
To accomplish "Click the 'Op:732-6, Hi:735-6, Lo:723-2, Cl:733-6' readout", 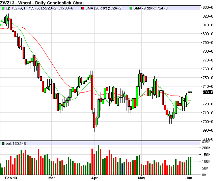I will pyautogui.click(x=39, y=8).
